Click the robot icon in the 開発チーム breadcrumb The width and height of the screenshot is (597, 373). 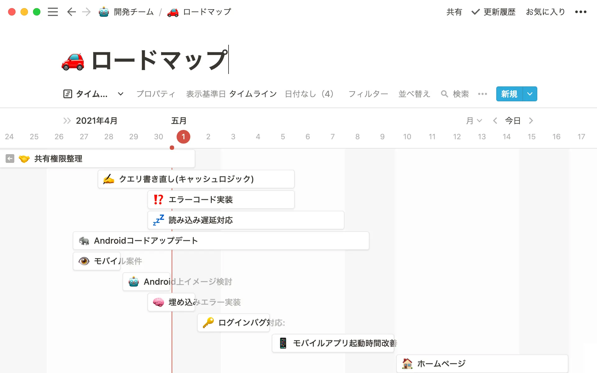104,12
